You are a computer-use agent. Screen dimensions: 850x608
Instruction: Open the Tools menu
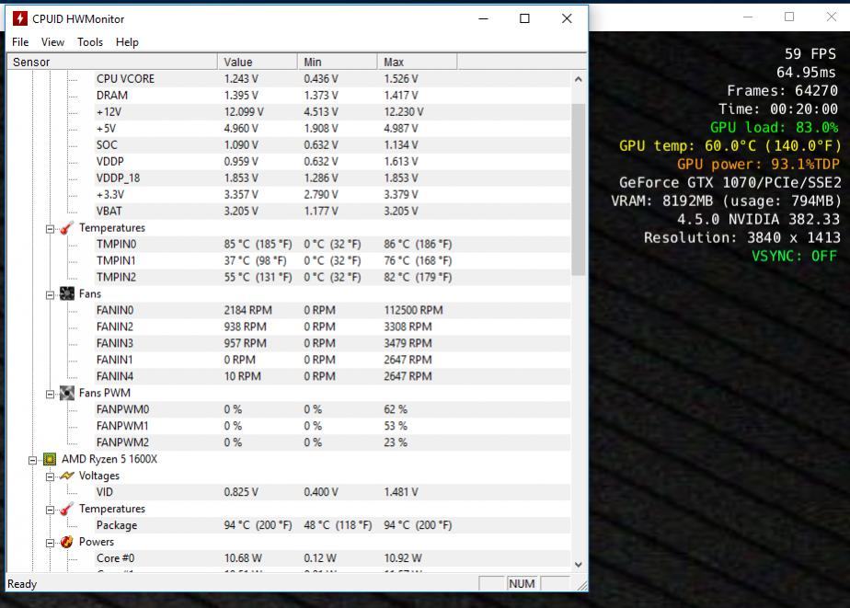[90, 42]
